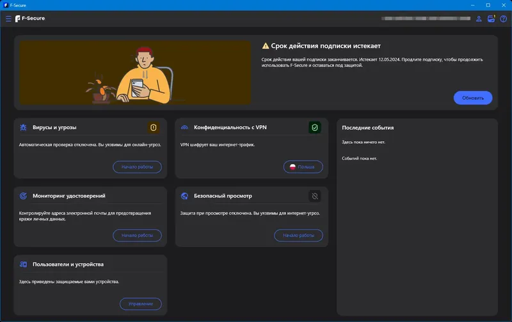
Task: Click the Управление button
Action: point(141,303)
